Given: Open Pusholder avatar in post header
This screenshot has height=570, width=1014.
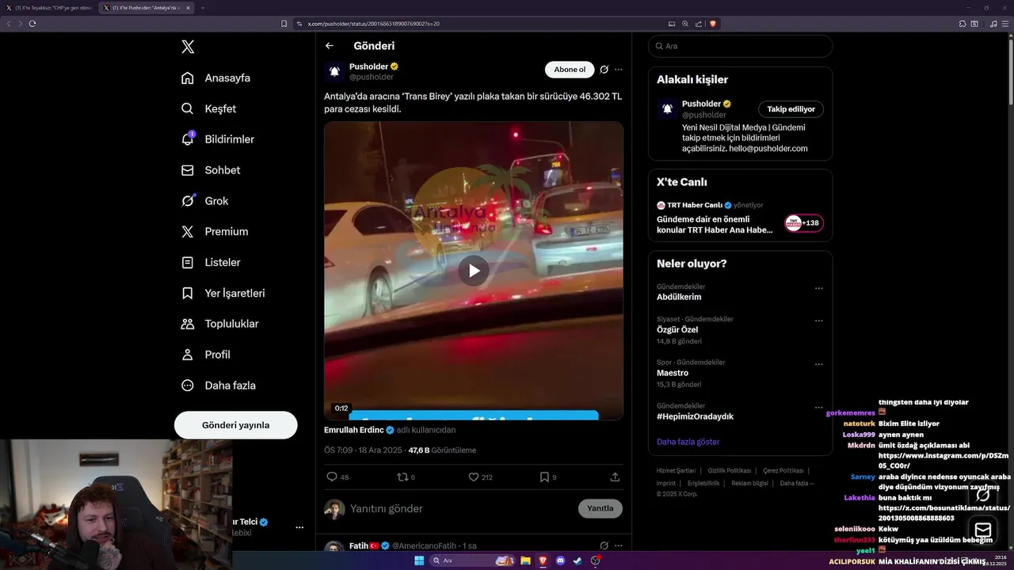Looking at the screenshot, I should coord(334,71).
